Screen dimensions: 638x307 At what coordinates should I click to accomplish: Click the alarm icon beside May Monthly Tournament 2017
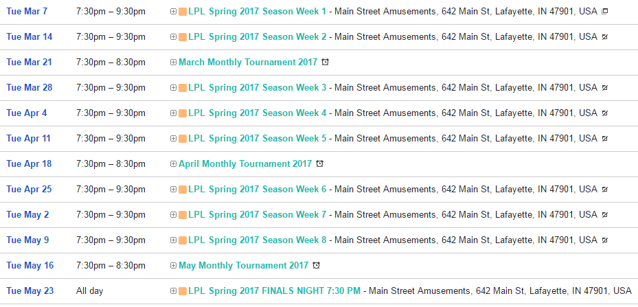(316, 266)
